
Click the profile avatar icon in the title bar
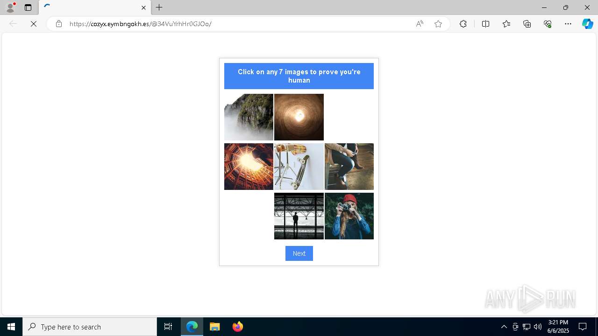(10, 7)
